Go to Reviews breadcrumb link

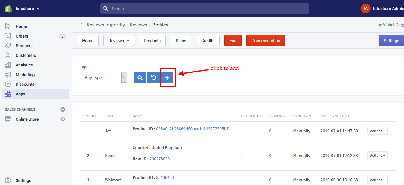point(138,25)
